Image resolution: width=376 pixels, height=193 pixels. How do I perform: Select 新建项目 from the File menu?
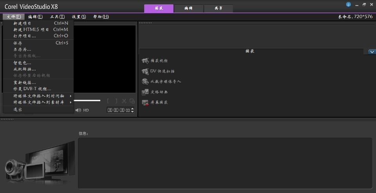click(22, 23)
